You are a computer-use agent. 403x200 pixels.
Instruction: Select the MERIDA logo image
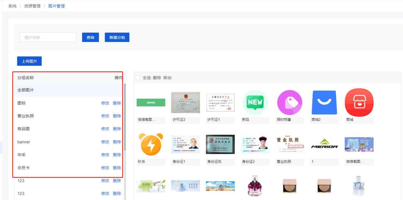pos(324,144)
